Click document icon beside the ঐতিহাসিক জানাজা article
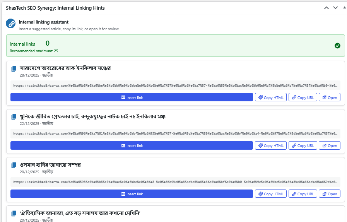Viewport: 347px width, 222px height. (14, 213)
